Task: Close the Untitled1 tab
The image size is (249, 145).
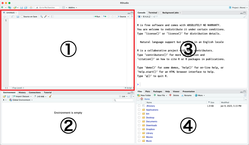Action: [16, 13]
